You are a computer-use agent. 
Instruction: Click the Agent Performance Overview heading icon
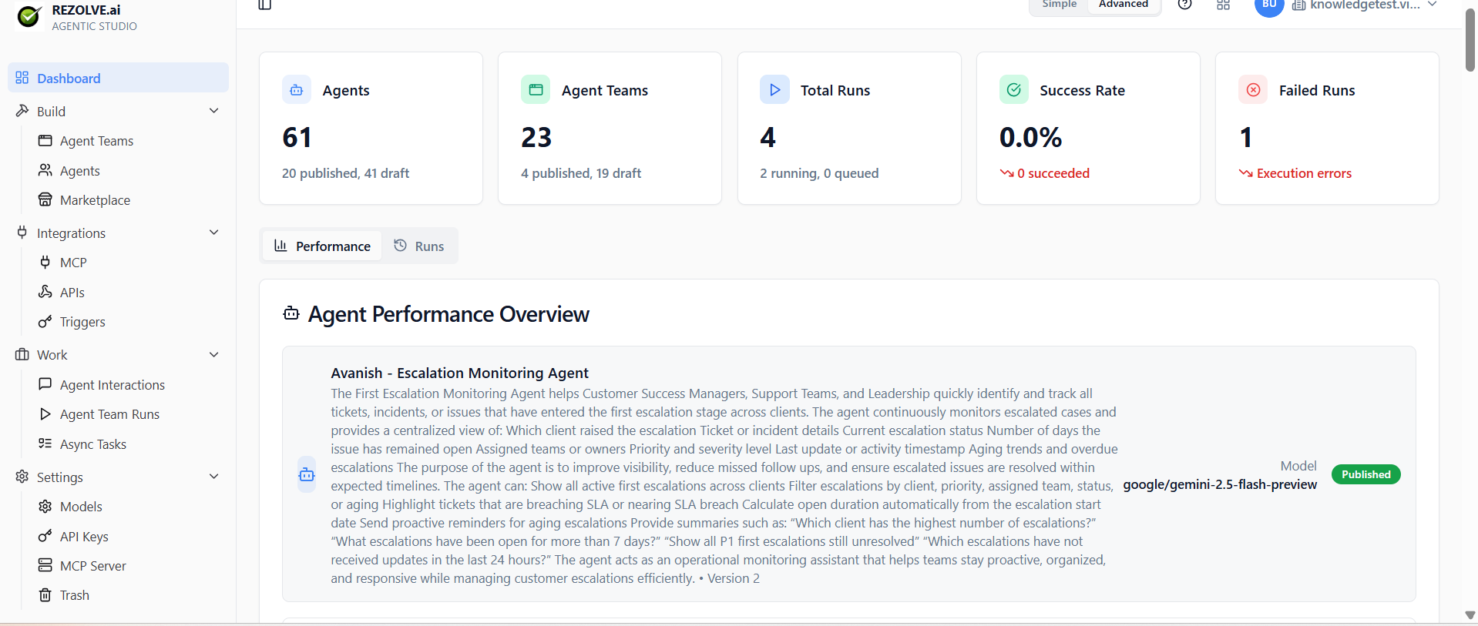[291, 313]
